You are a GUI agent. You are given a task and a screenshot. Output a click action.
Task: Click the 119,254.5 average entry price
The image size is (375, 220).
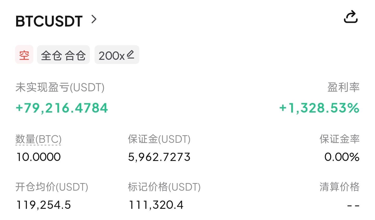pos(43,205)
